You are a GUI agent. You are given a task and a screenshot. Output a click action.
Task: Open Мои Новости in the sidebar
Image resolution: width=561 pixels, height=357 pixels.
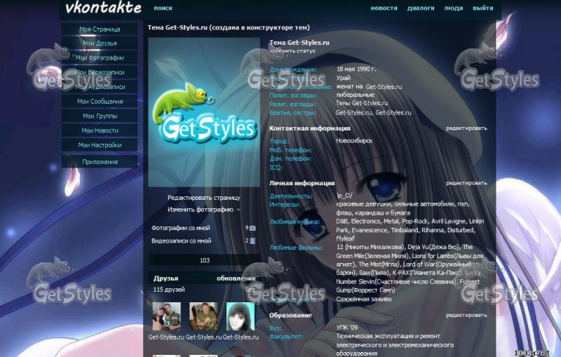(100, 130)
